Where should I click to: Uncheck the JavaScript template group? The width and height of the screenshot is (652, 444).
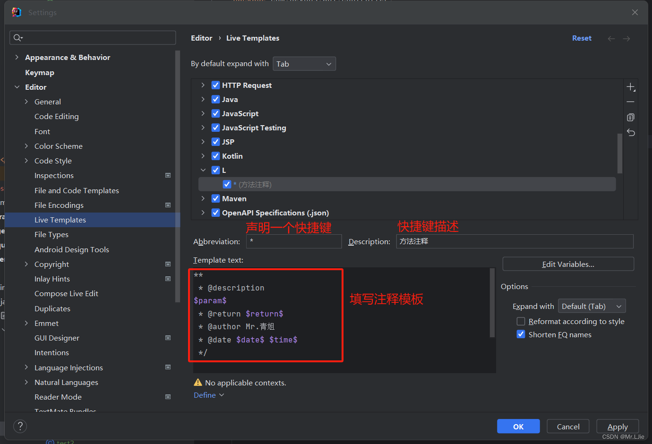215,113
